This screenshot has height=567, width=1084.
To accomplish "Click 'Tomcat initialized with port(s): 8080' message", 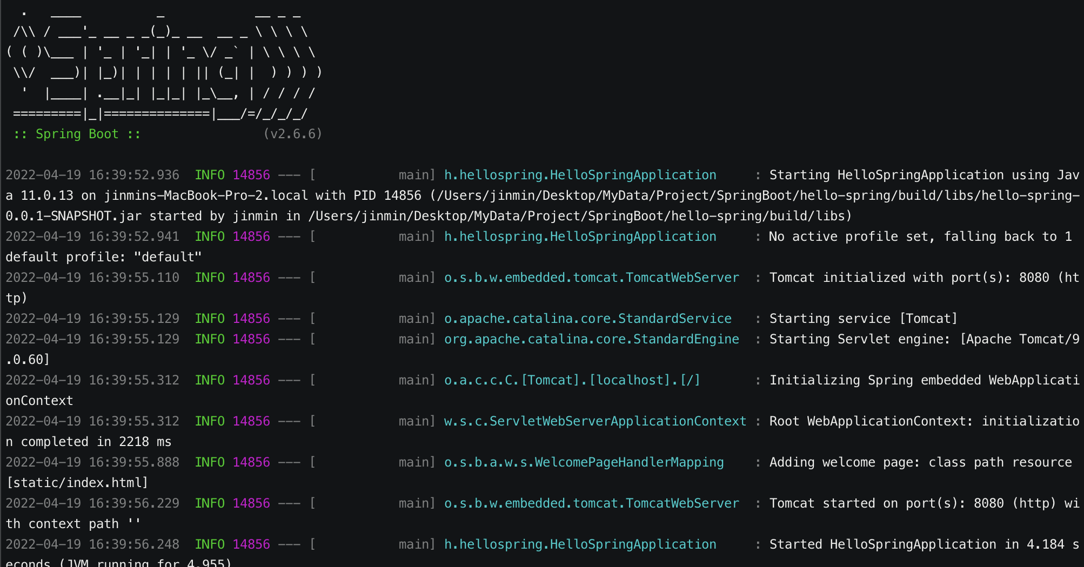I will pyautogui.click(x=909, y=278).
